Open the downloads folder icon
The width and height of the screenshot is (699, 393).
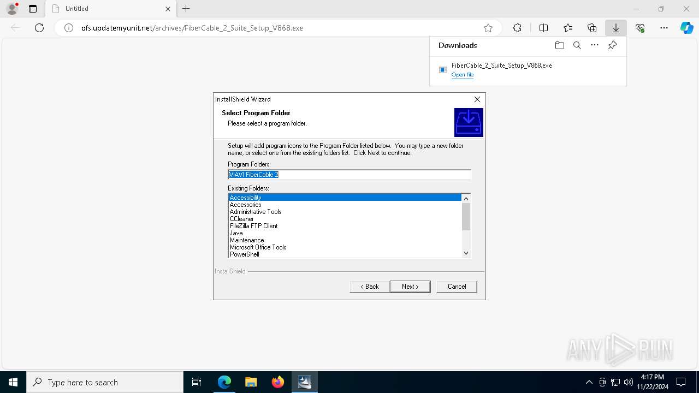pos(559,45)
